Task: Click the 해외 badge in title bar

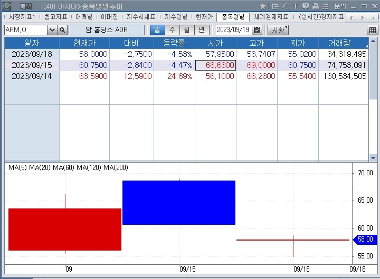Action: coord(26,6)
